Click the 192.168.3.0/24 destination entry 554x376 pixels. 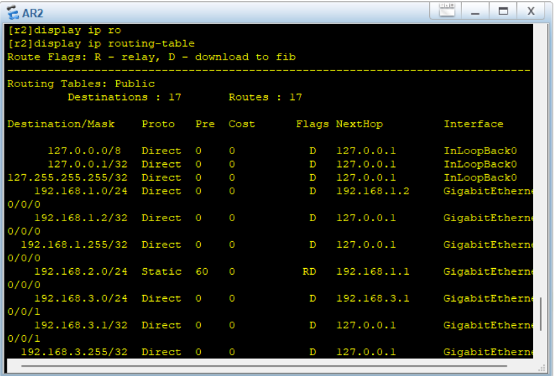point(81,298)
